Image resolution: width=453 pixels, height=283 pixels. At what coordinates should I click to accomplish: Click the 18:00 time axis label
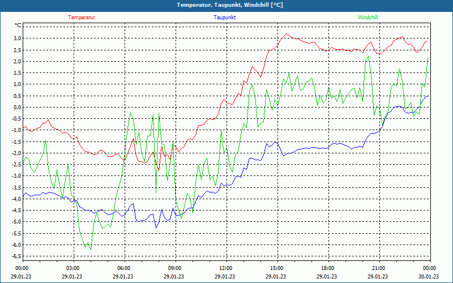coord(327,268)
